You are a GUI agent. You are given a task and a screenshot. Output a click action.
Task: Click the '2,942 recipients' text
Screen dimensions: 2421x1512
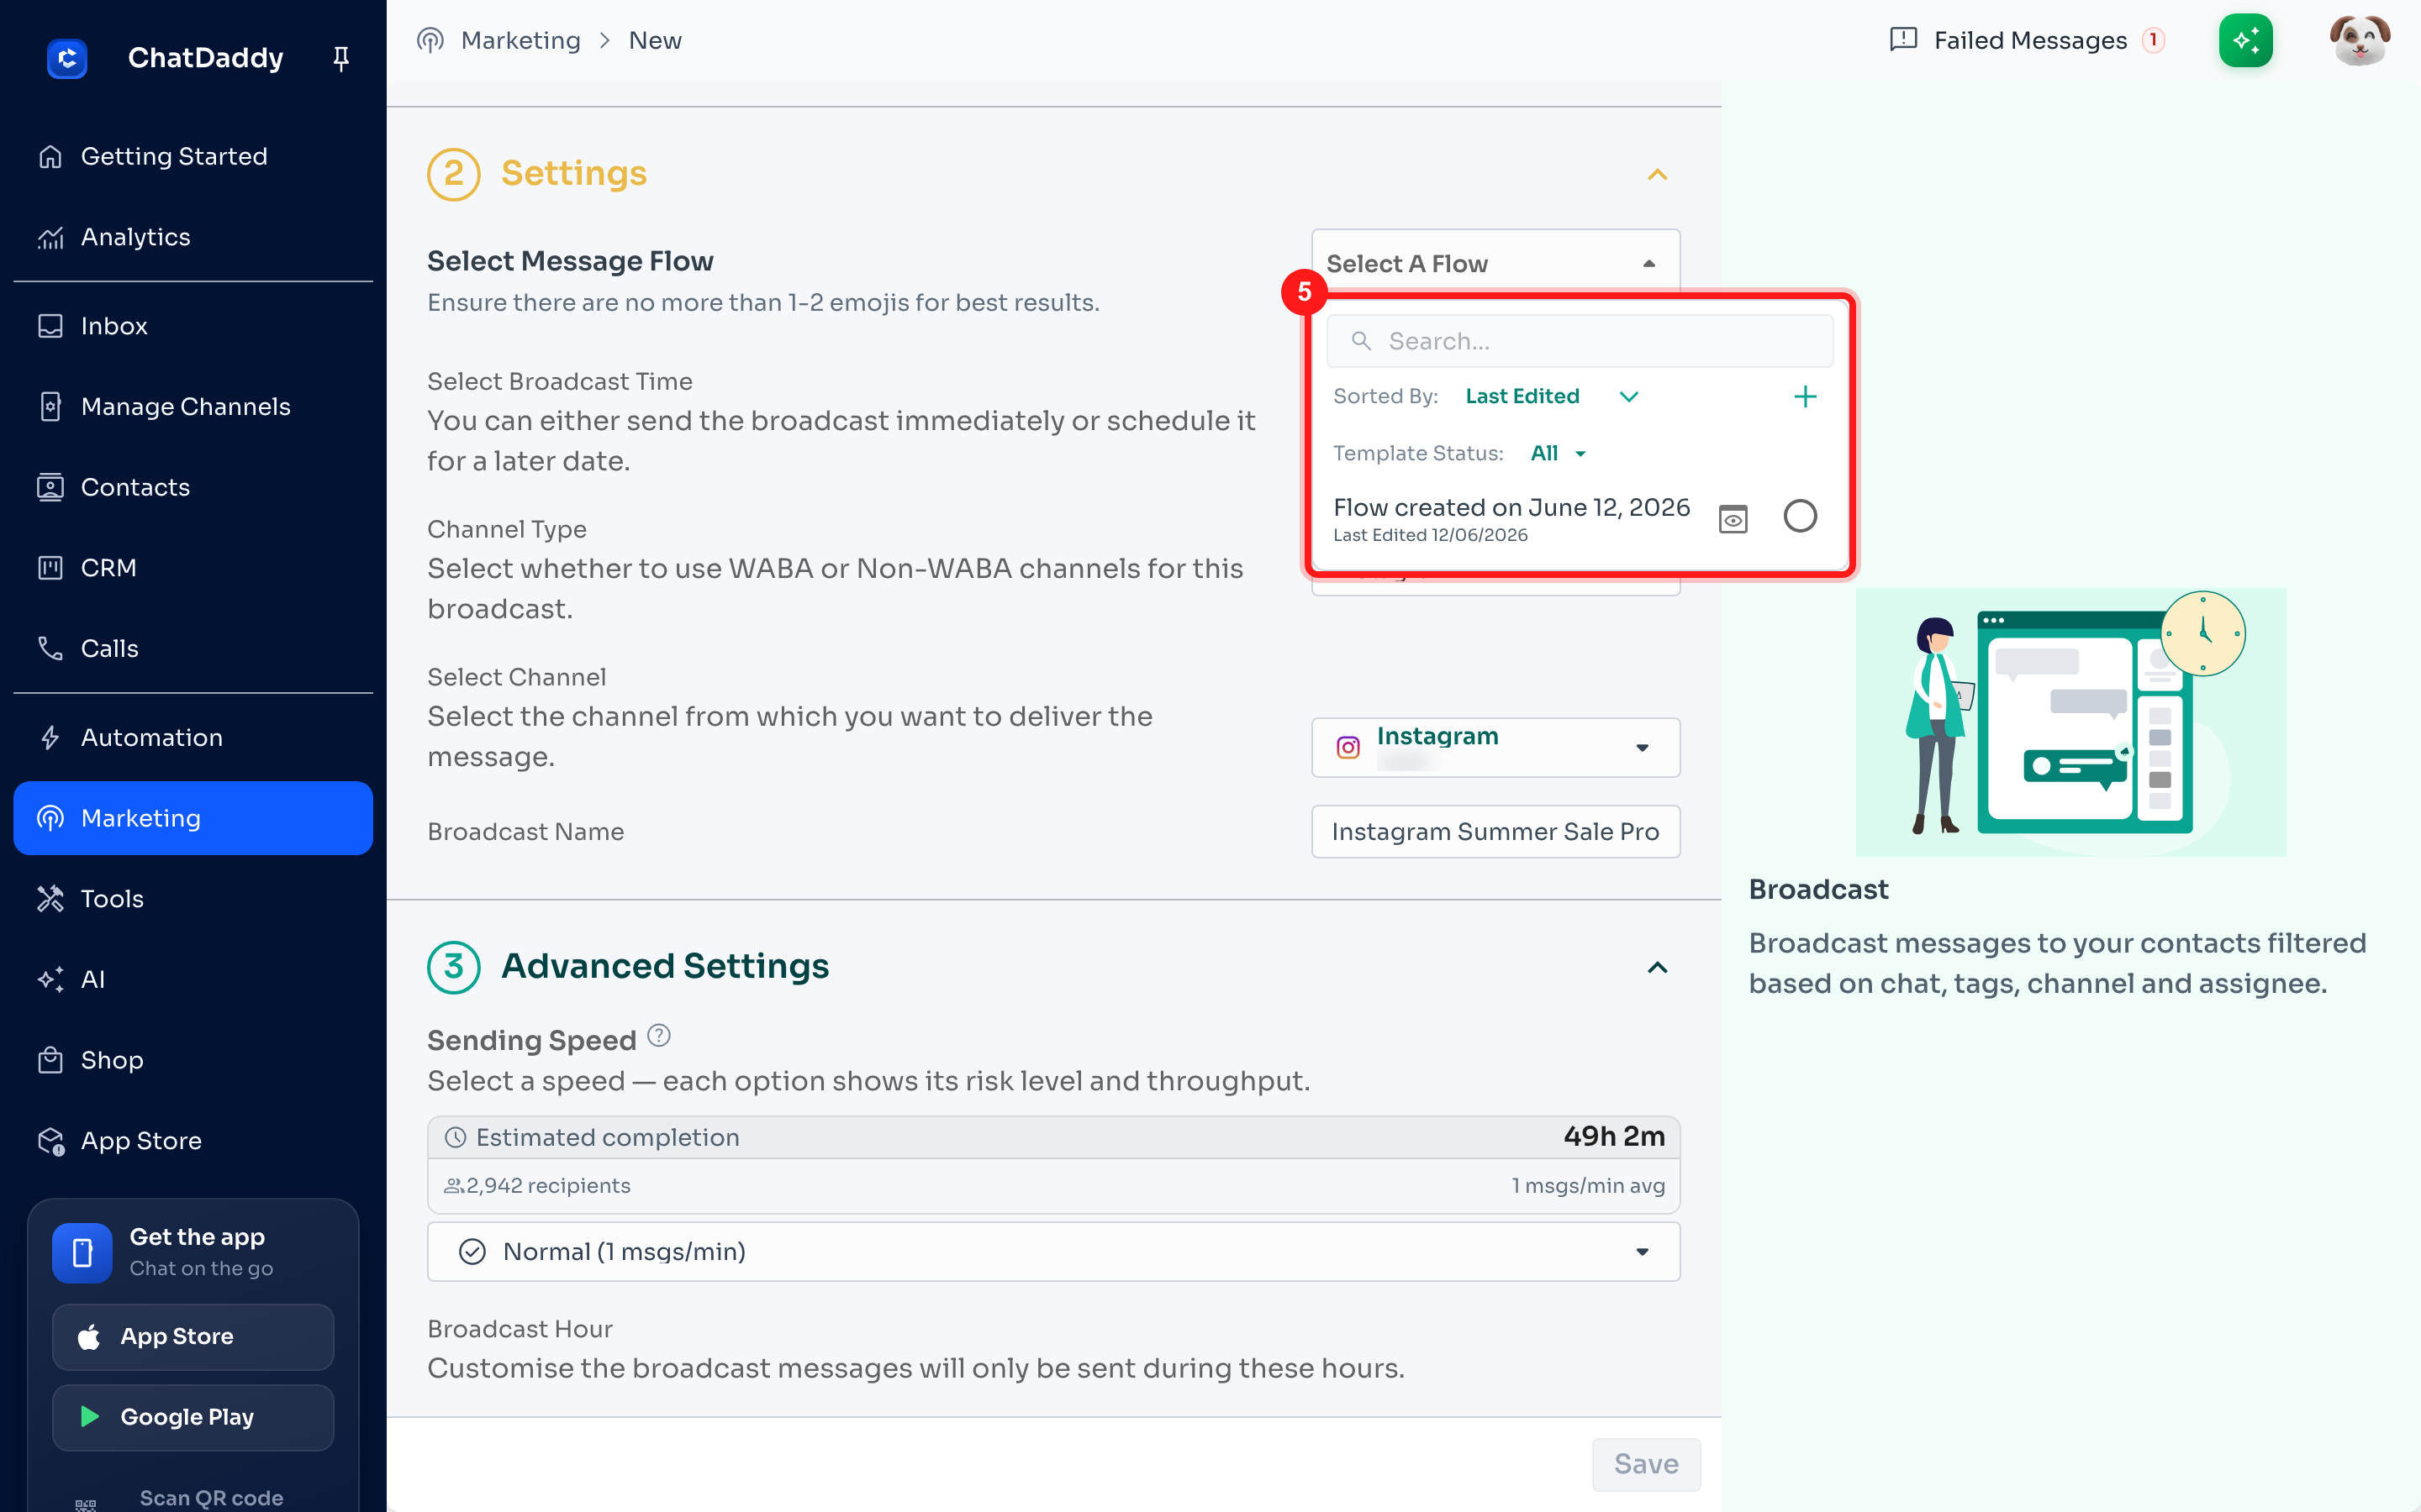tap(548, 1186)
